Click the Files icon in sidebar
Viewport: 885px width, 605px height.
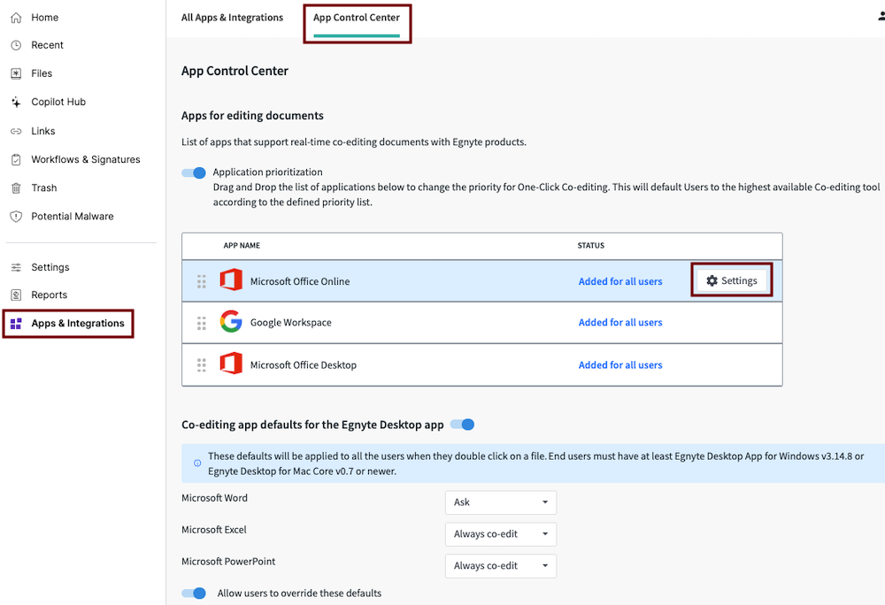pos(16,73)
